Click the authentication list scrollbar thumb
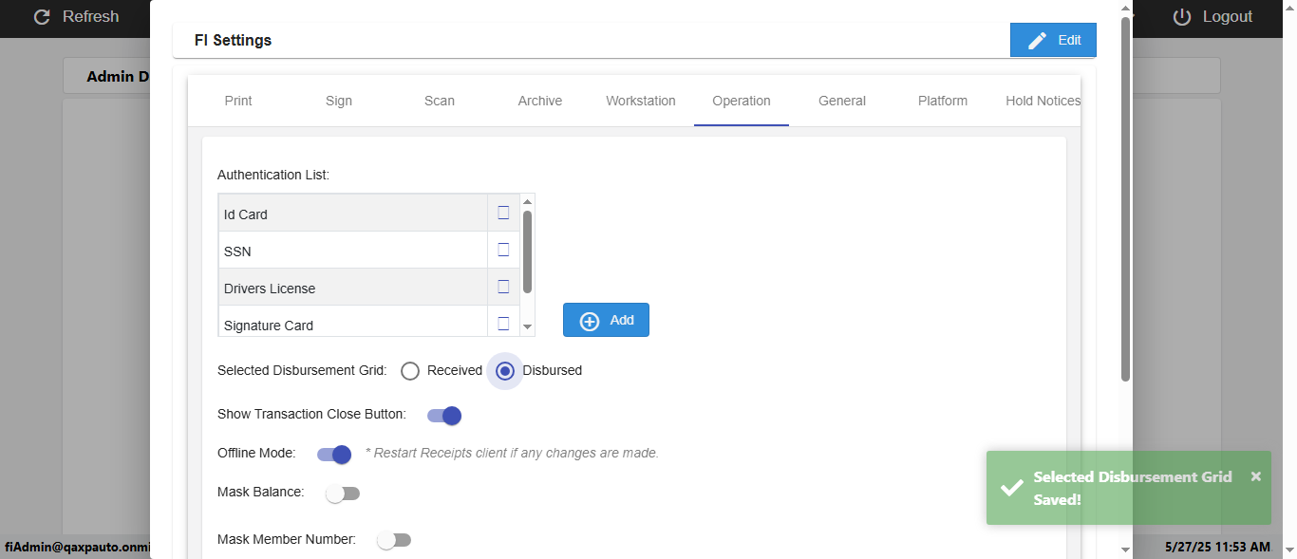Image resolution: width=1297 pixels, height=559 pixels. click(527, 252)
